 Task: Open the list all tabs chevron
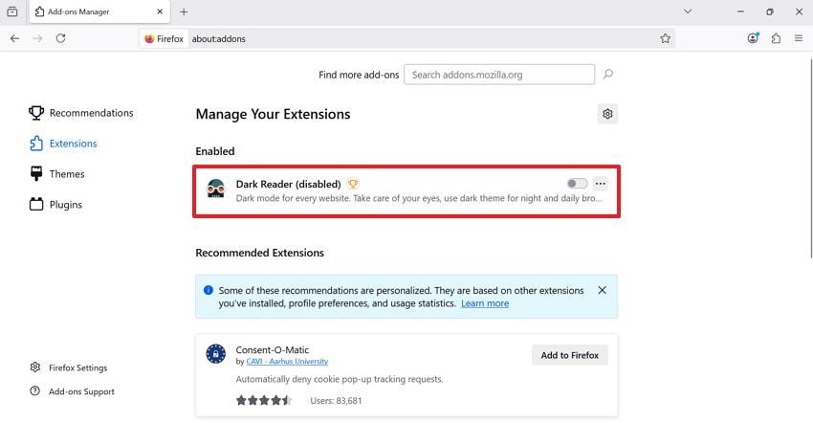(x=688, y=11)
